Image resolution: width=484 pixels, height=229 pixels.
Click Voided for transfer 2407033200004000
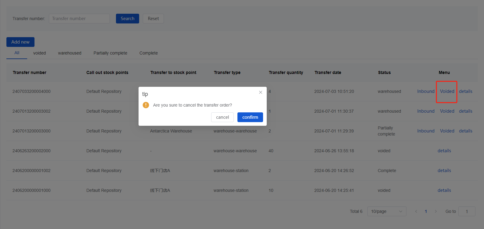pos(447,91)
